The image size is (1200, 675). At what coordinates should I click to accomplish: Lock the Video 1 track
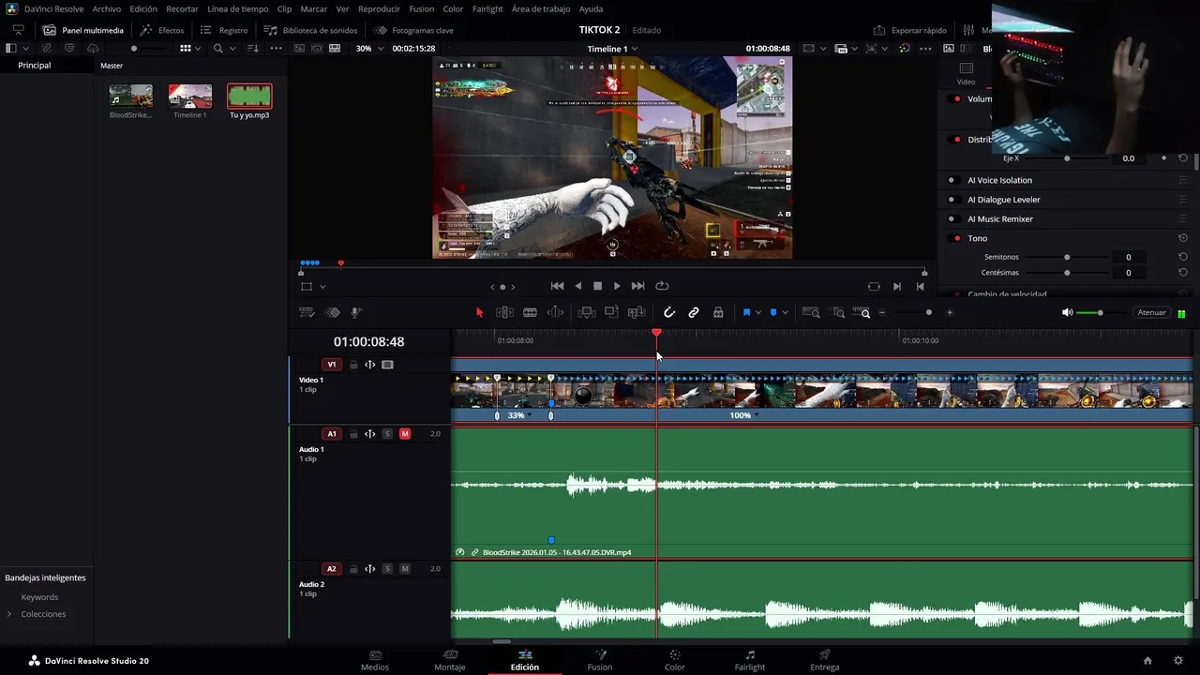[x=353, y=365]
